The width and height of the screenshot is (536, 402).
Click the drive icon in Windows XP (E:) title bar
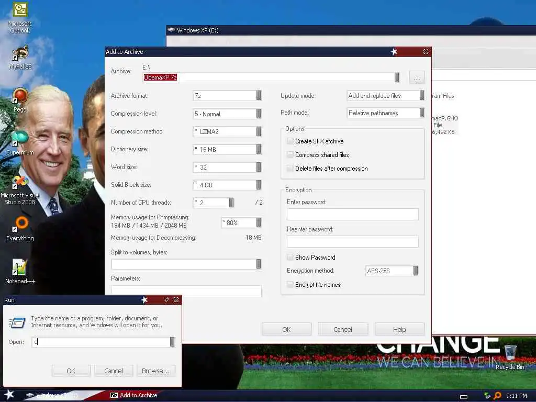171,30
